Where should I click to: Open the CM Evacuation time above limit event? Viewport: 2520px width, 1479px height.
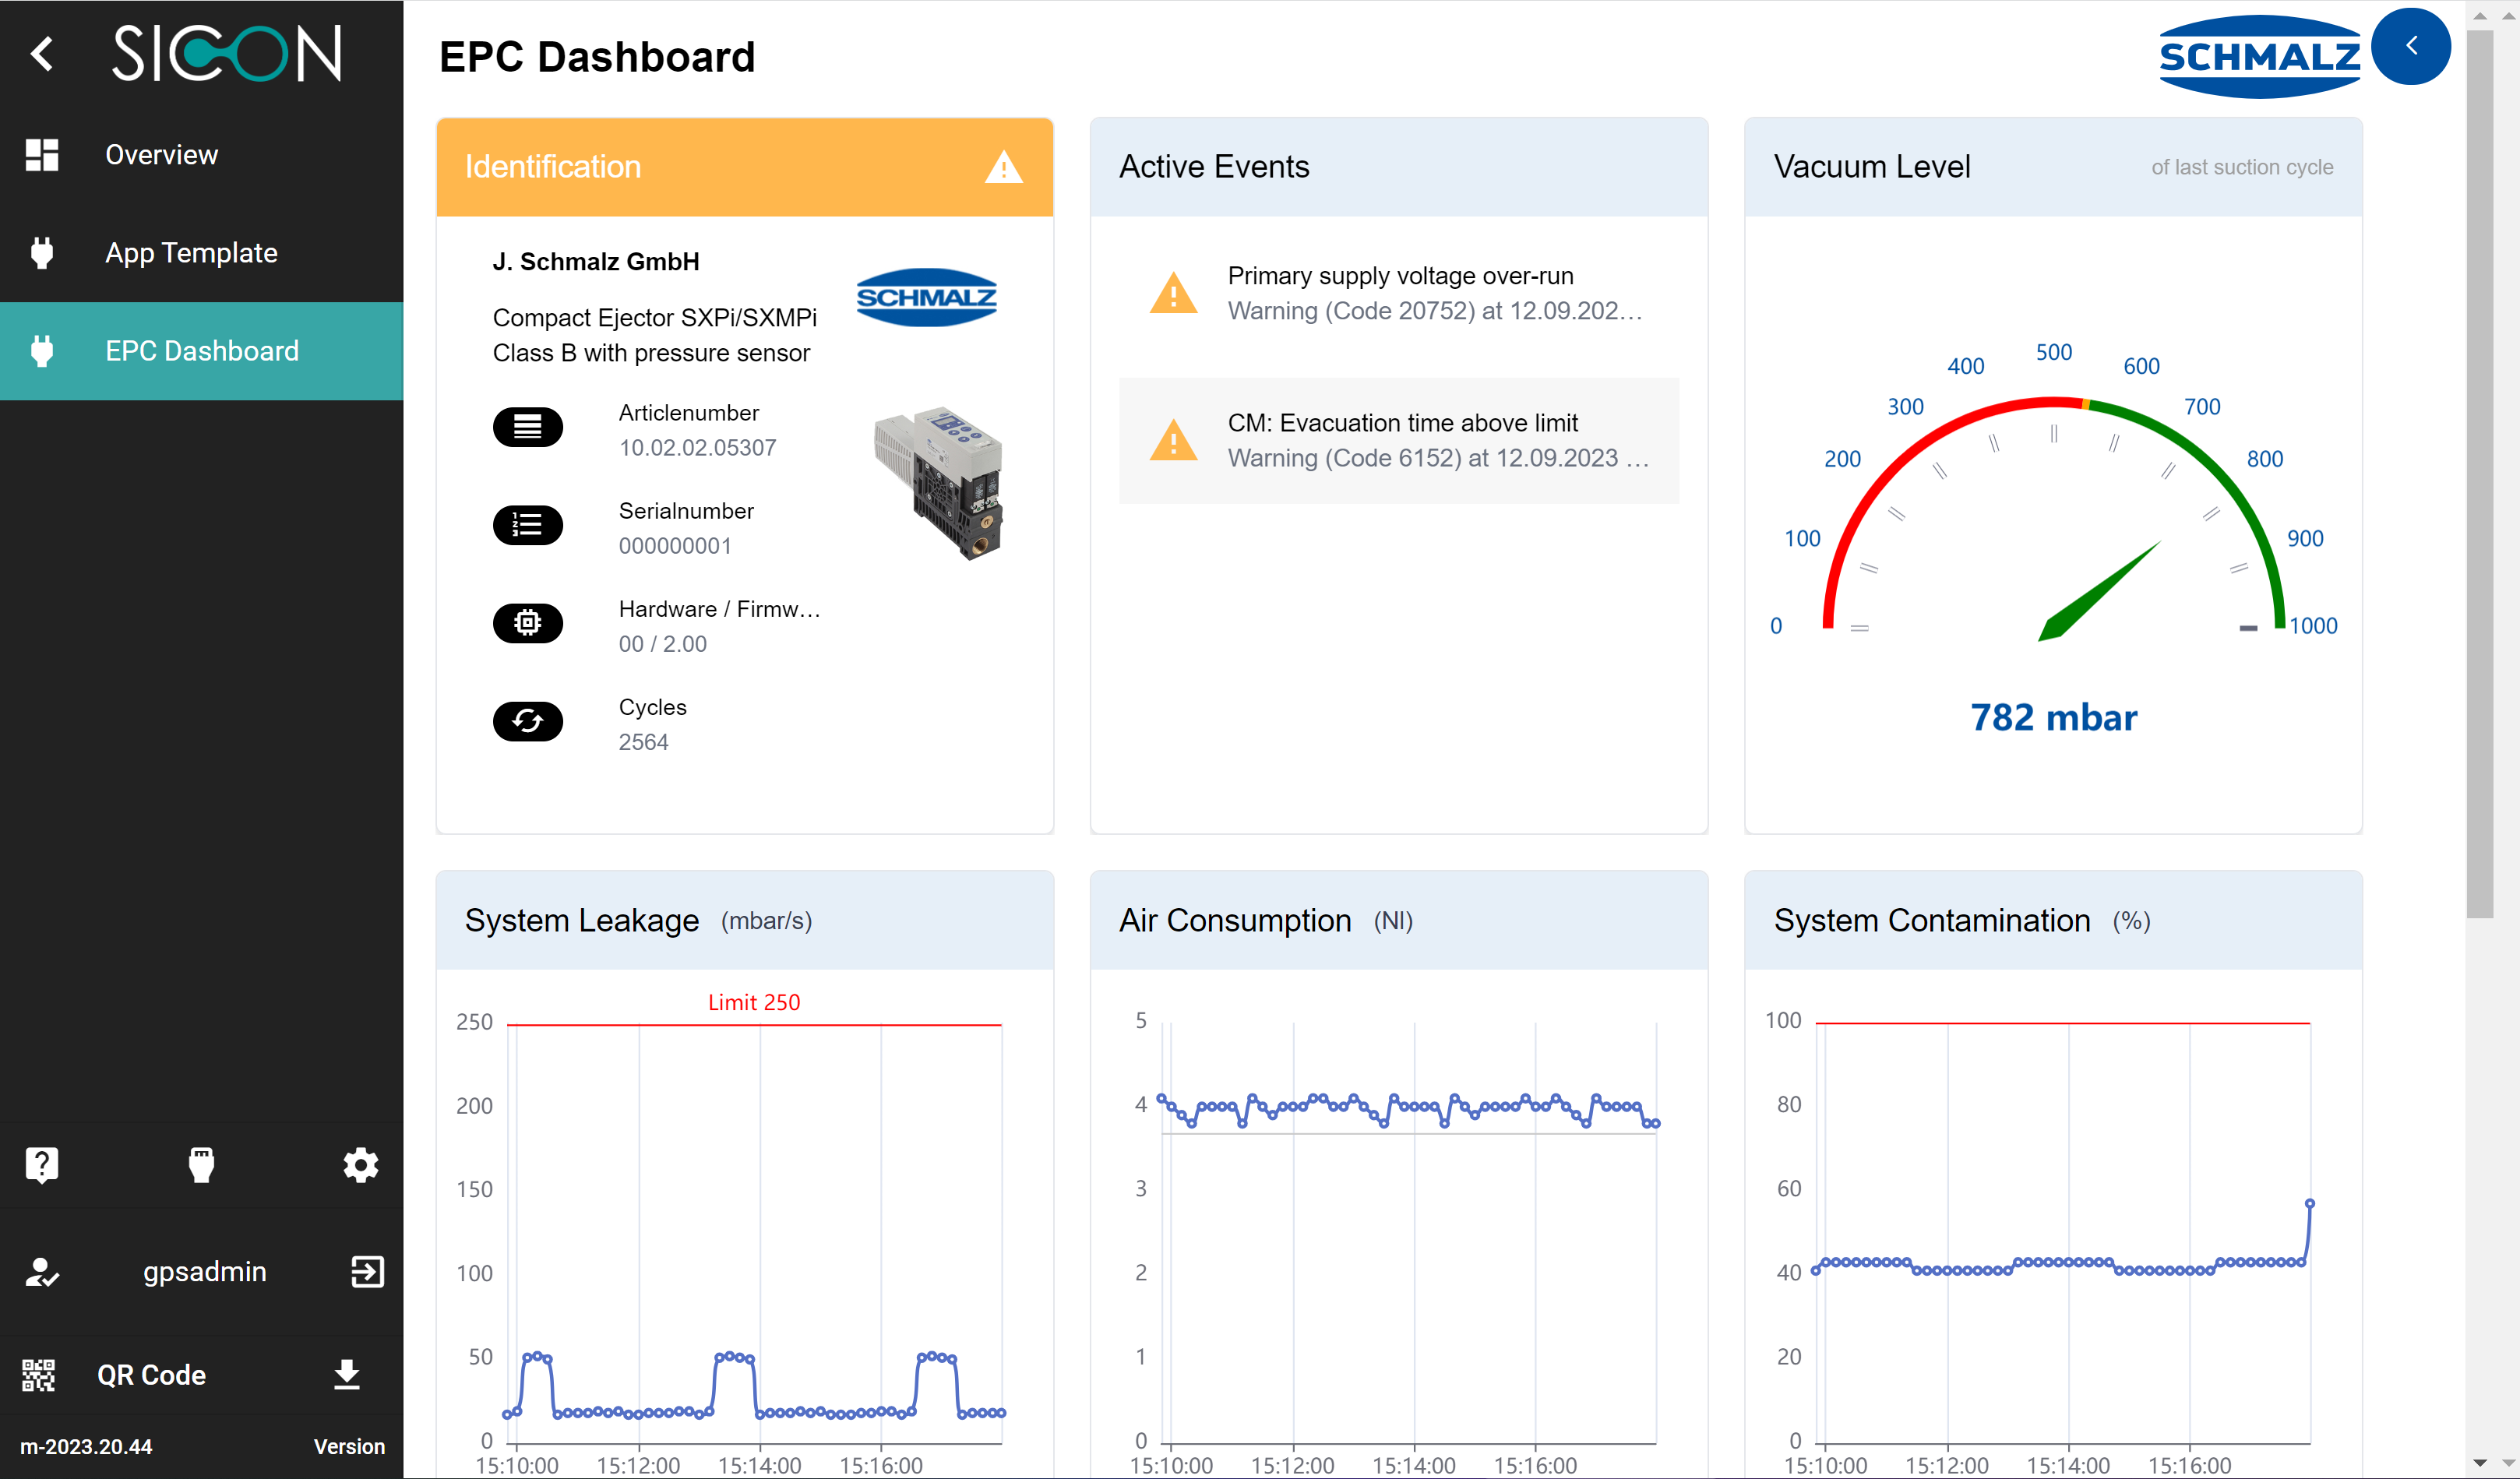[x=1398, y=440]
